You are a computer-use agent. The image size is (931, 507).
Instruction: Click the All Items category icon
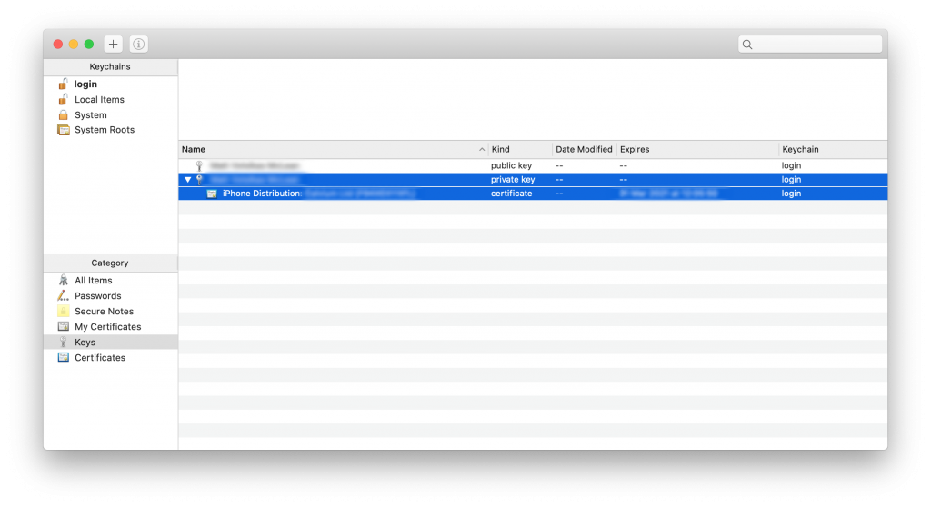click(63, 280)
